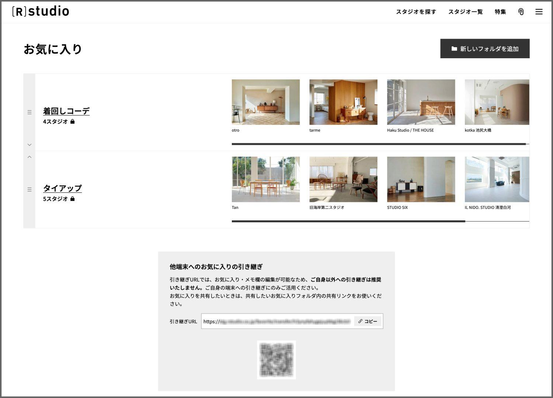Click drag handle icon for タイアップ folder
This screenshot has height=398, width=553.
pyautogui.click(x=29, y=189)
